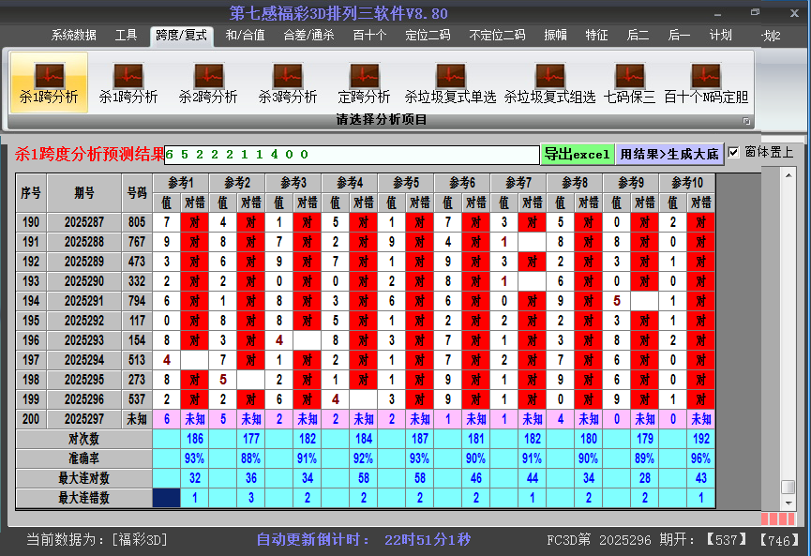
Task: Click the highlighted 杀1跨分析 icon
Action: coord(49,83)
